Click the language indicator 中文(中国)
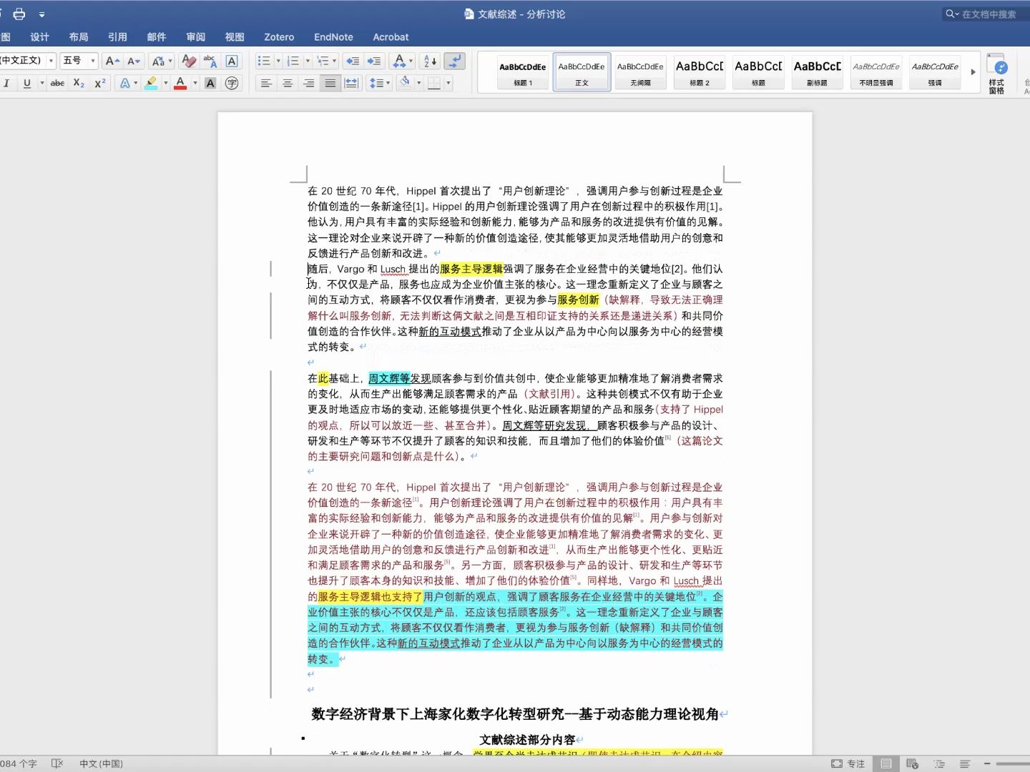Viewport: 1030px width, 772px height. [x=101, y=763]
